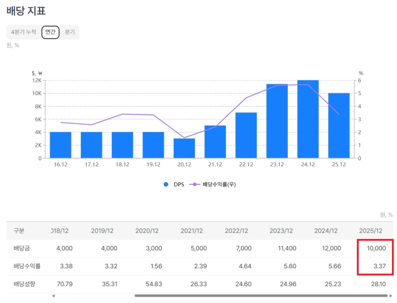Viewport: 397px width, 303px height.
Task: Click the 2021/12 column header
Action: coord(192,231)
